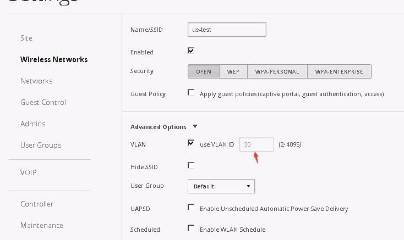Open Guest Control settings
The image size is (404, 240).
click(43, 102)
